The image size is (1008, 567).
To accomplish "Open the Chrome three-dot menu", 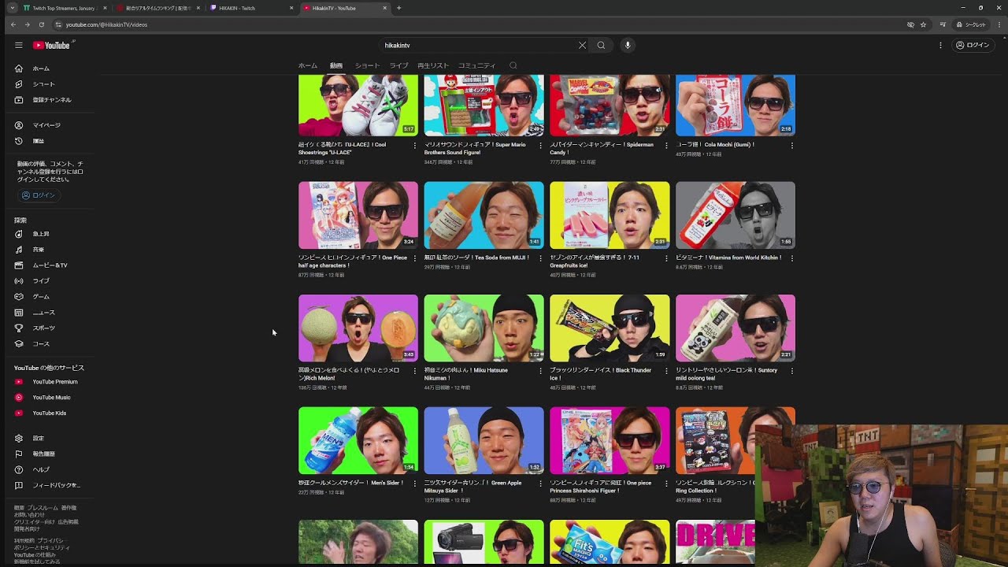I will tap(999, 24).
